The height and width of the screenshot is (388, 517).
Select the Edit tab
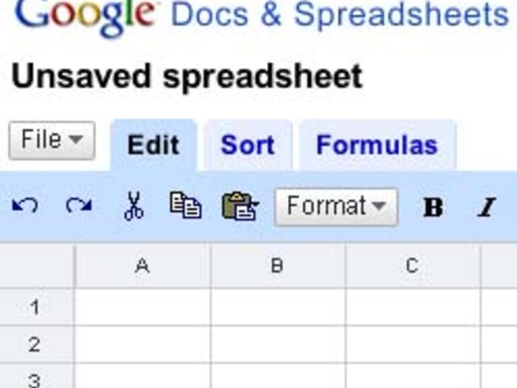(153, 145)
